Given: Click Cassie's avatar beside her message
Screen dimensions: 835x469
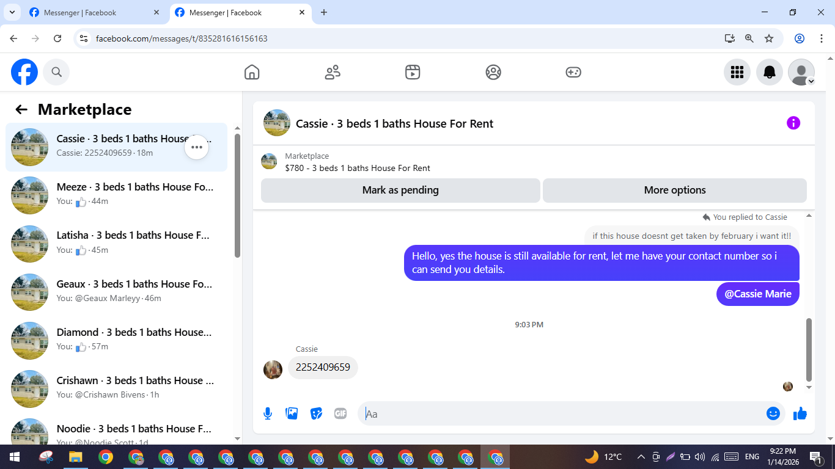Looking at the screenshot, I should pos(273,369).
